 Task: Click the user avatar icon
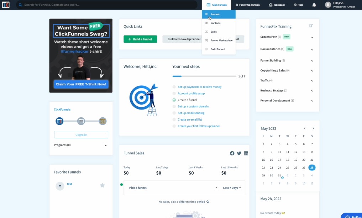328,5
